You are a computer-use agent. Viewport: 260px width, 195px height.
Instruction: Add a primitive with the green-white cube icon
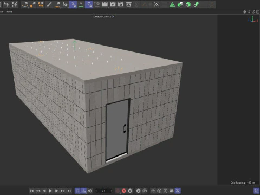tap(180, 4)
